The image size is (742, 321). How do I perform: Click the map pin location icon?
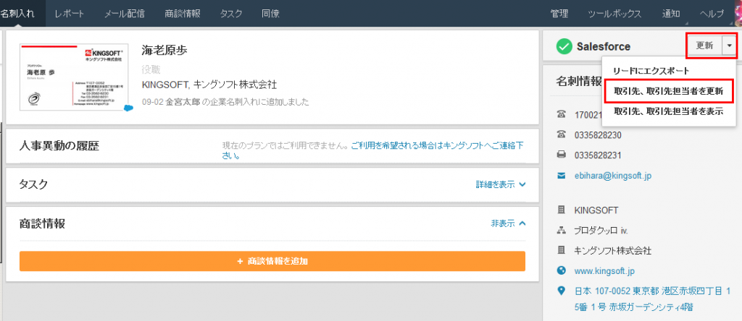[562, 291]
